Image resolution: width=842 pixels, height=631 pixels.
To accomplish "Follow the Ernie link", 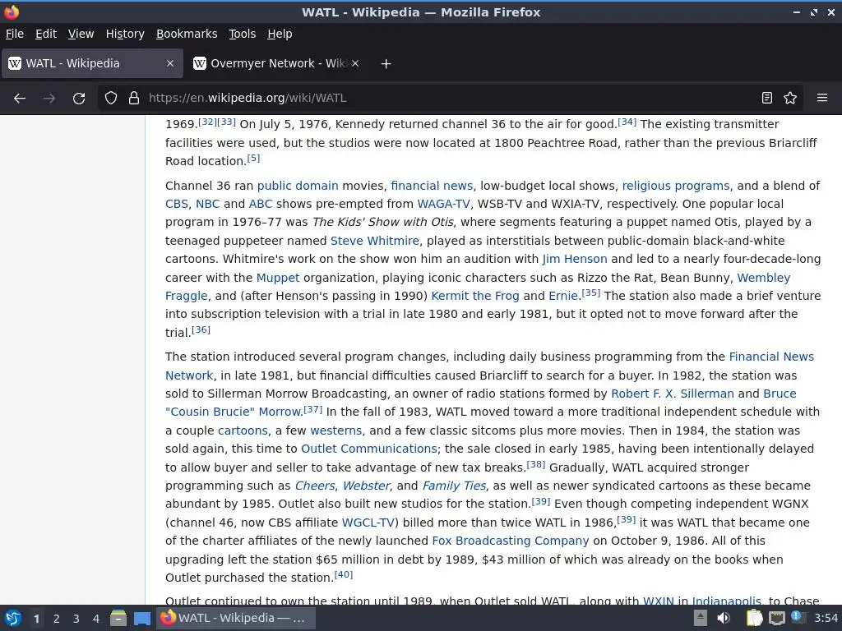I will (563, 296).
